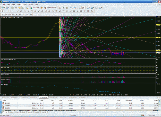Open the New Chart dropdown icon
Image resolution: width=161 pixels, height=117 pixels.
pos(3,8)
